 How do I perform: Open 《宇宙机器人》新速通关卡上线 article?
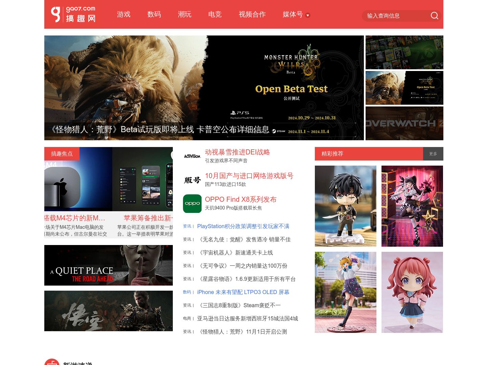[235, 252]
